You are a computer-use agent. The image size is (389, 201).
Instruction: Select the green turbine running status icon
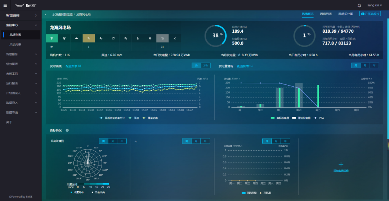(52, 38)
